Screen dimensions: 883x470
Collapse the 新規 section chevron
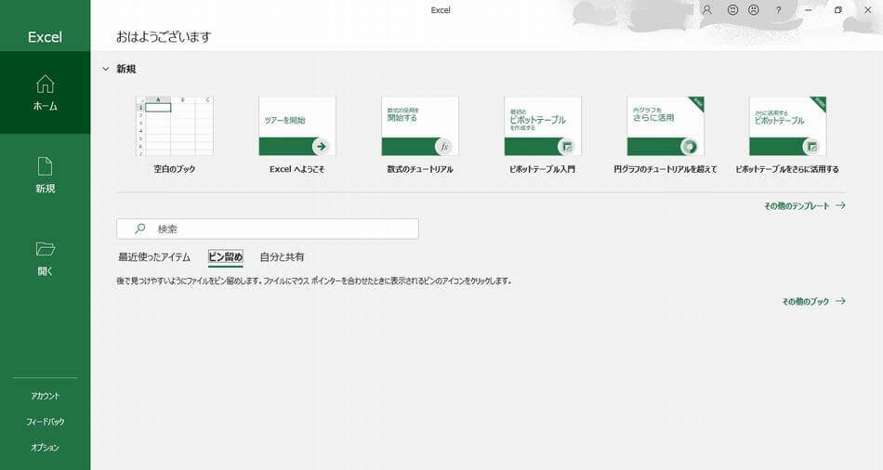pyautogui.click(x=105, y=69)
